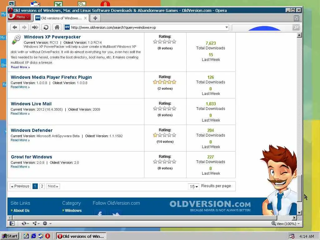Click the Fast Forward double-arrow button
Viewport: 320px width, 240px height.
coord(35,27)
